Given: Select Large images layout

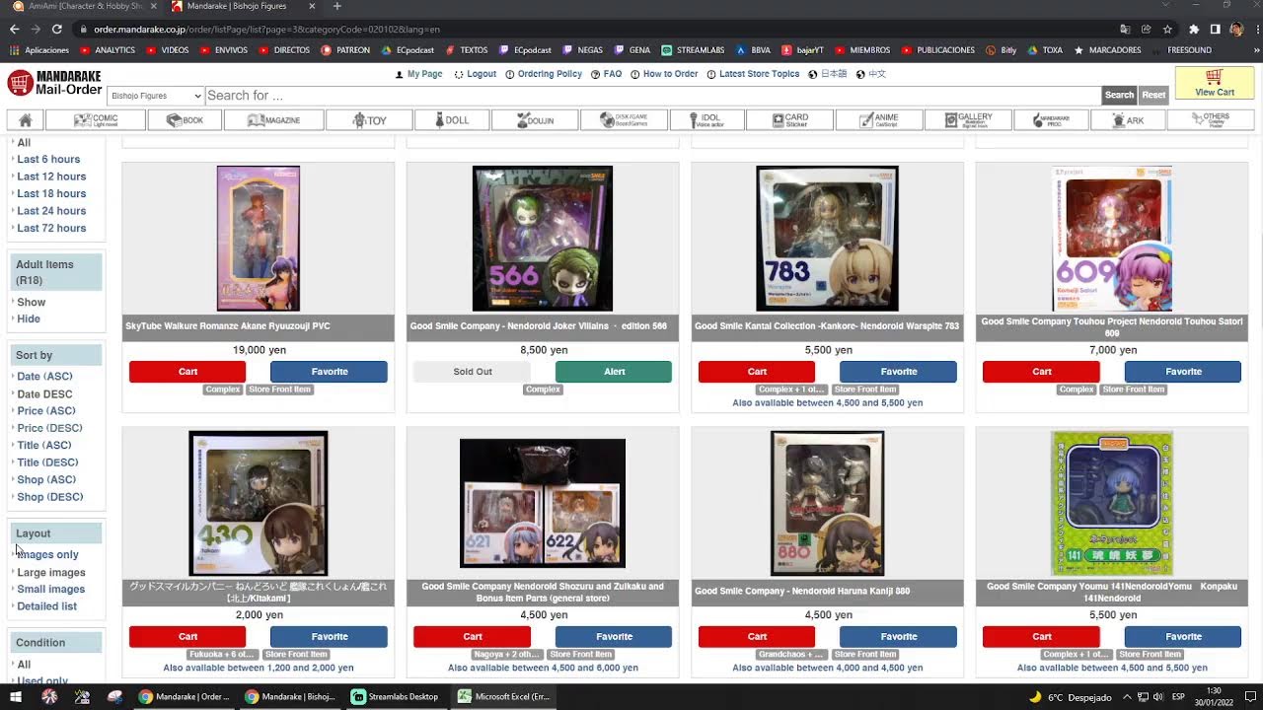Looking at the screenshot, I should [x=51, y=573].
